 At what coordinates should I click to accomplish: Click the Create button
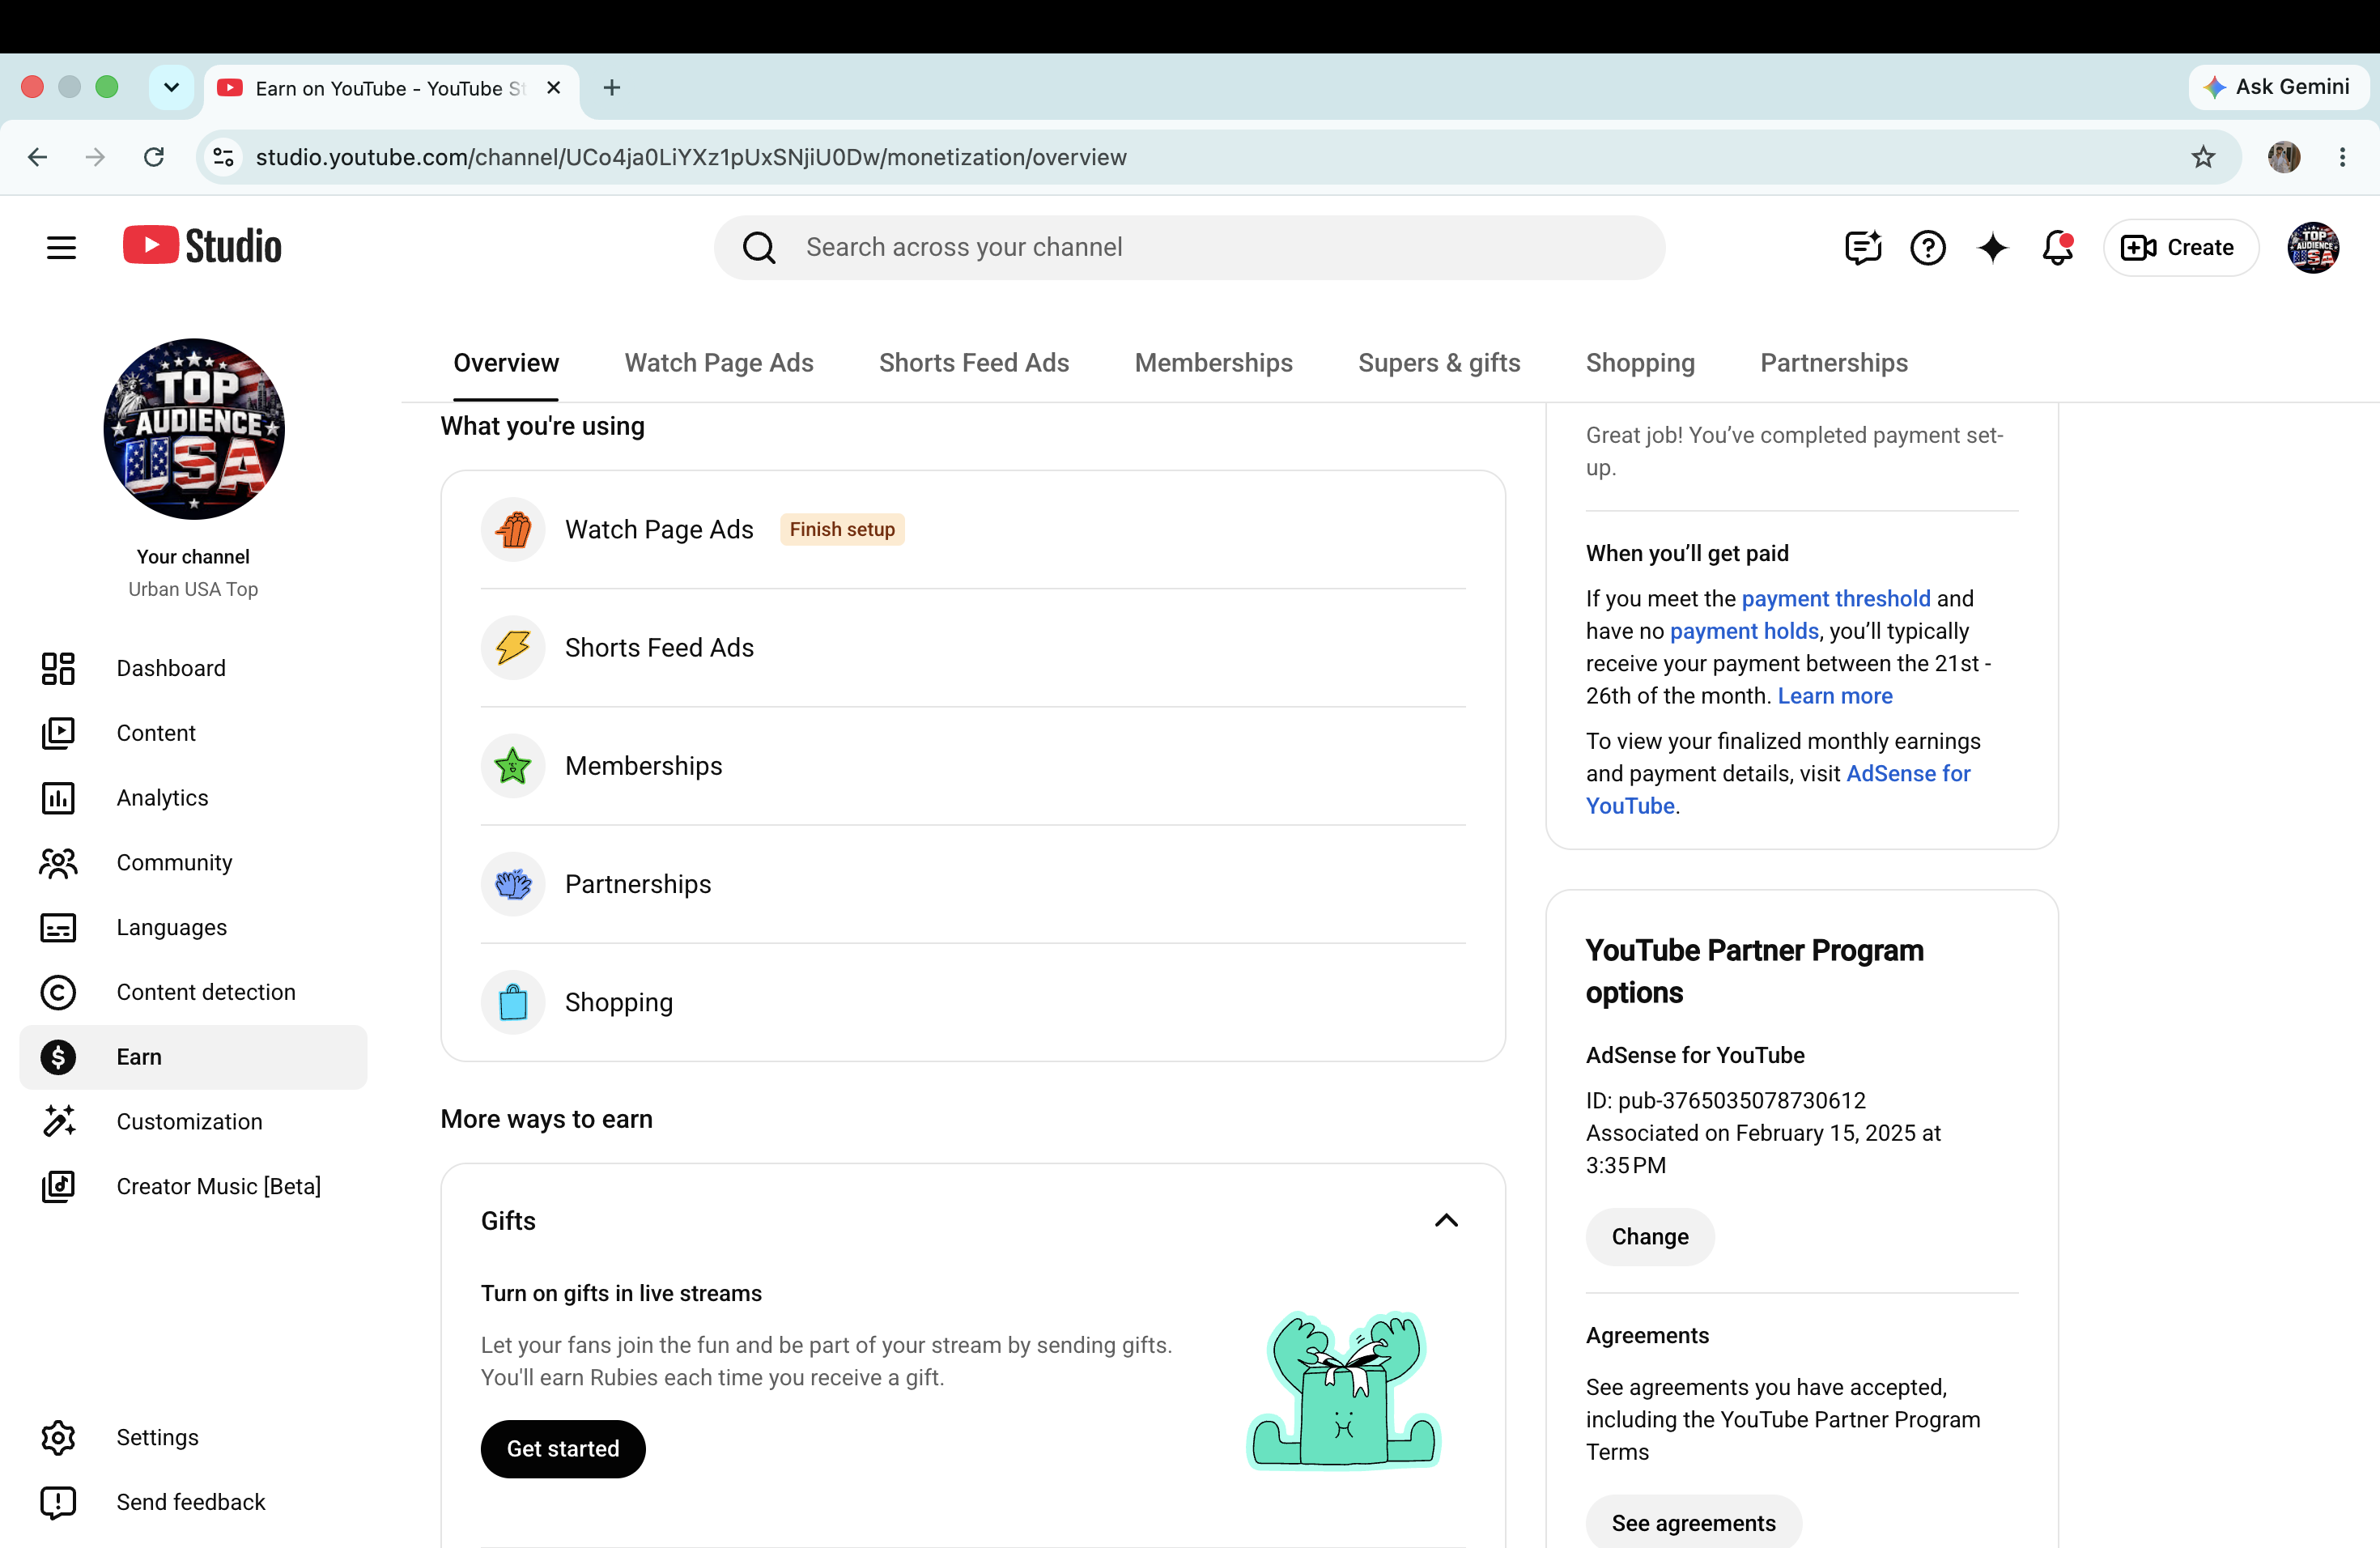coord(2180,247)
